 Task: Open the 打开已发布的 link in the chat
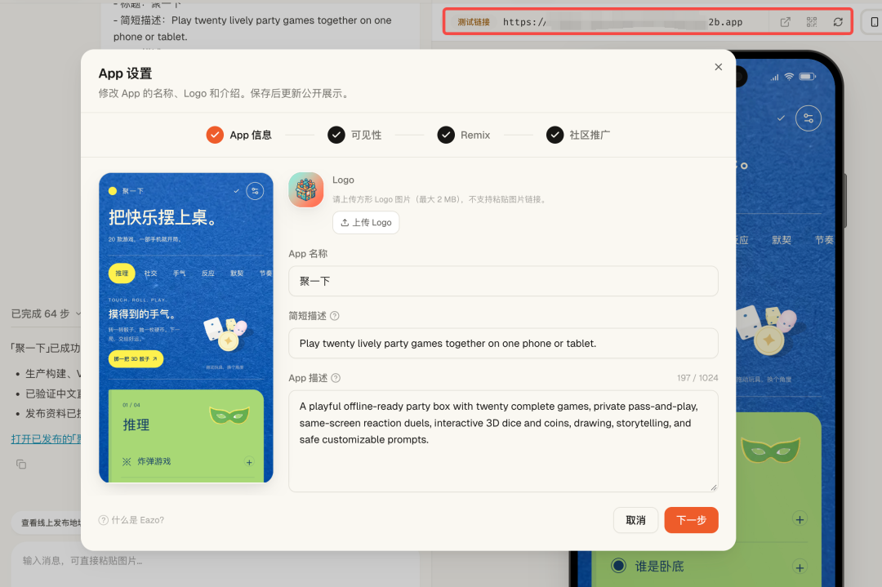coord(46,439)
